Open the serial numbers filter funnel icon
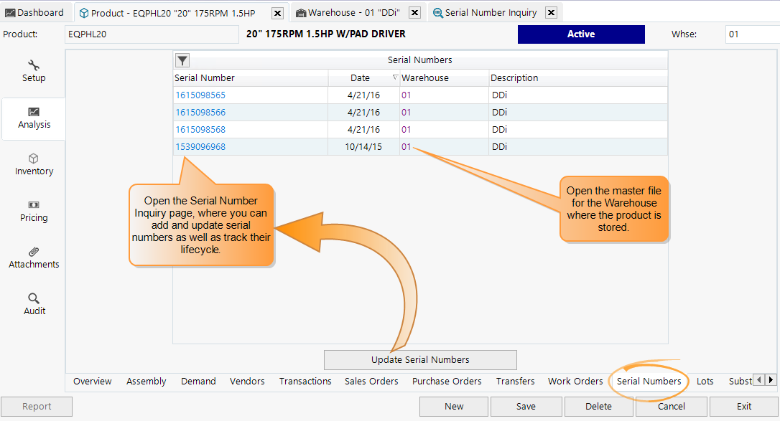The width and height of the screenshot is (780, 421). 182,60
